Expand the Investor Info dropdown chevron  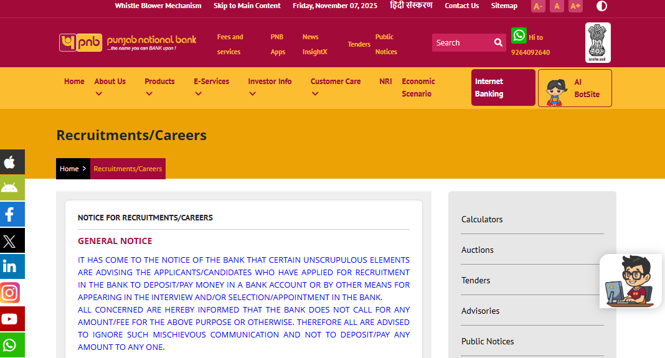(x=252, y=94)
